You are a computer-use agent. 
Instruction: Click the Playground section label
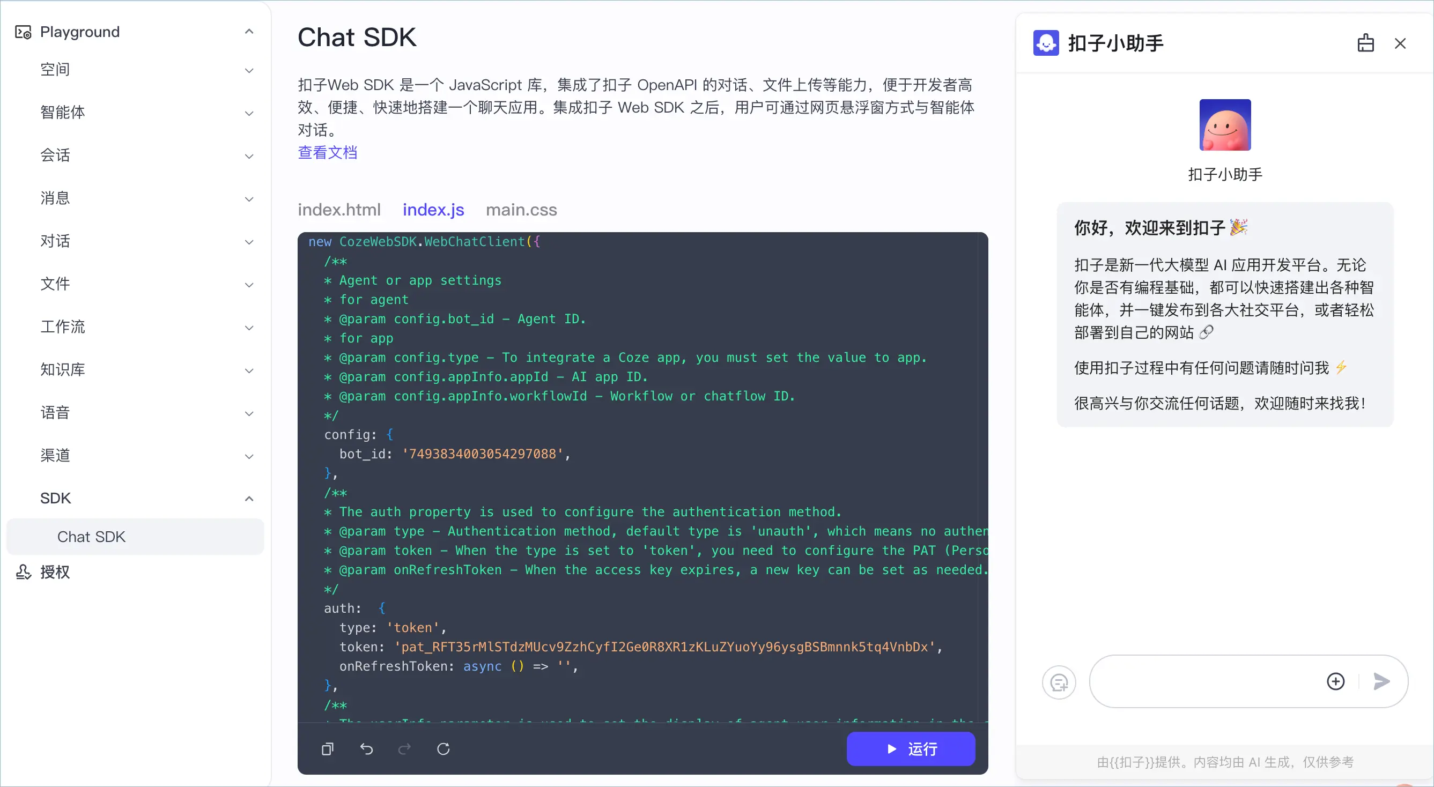pyautogui.click(x=79, y=32)
